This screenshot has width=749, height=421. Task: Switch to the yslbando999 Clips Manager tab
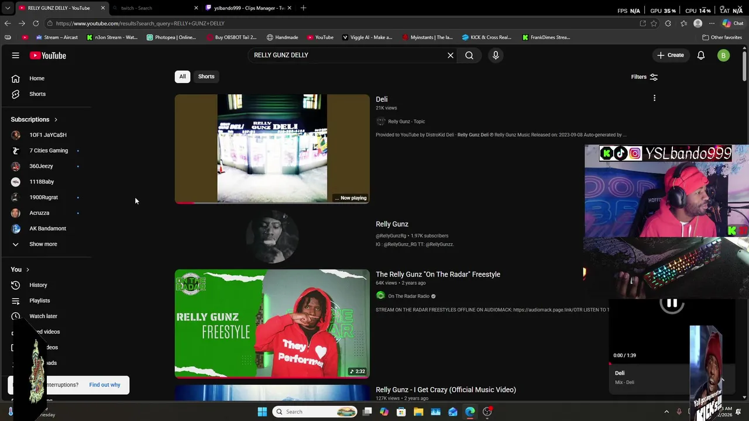249,8
